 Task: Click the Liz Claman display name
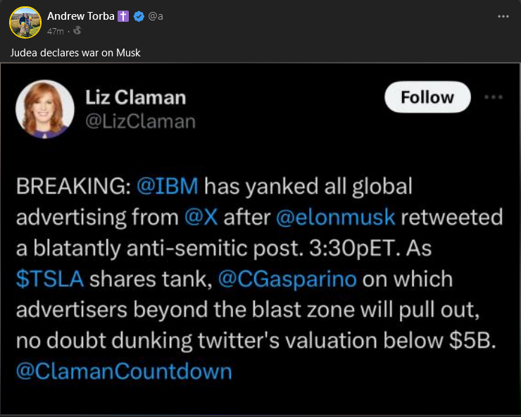[x=136, y=97]
